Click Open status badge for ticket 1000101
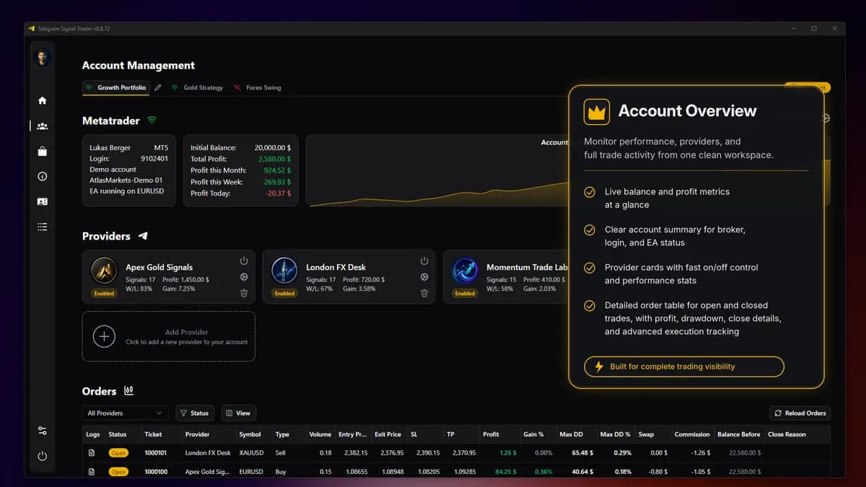The image size is (866, 487). (x=118, y=453)
